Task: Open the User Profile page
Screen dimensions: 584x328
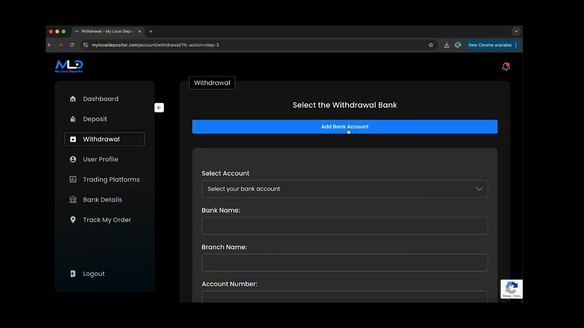Action: click(x=100, y=159)
